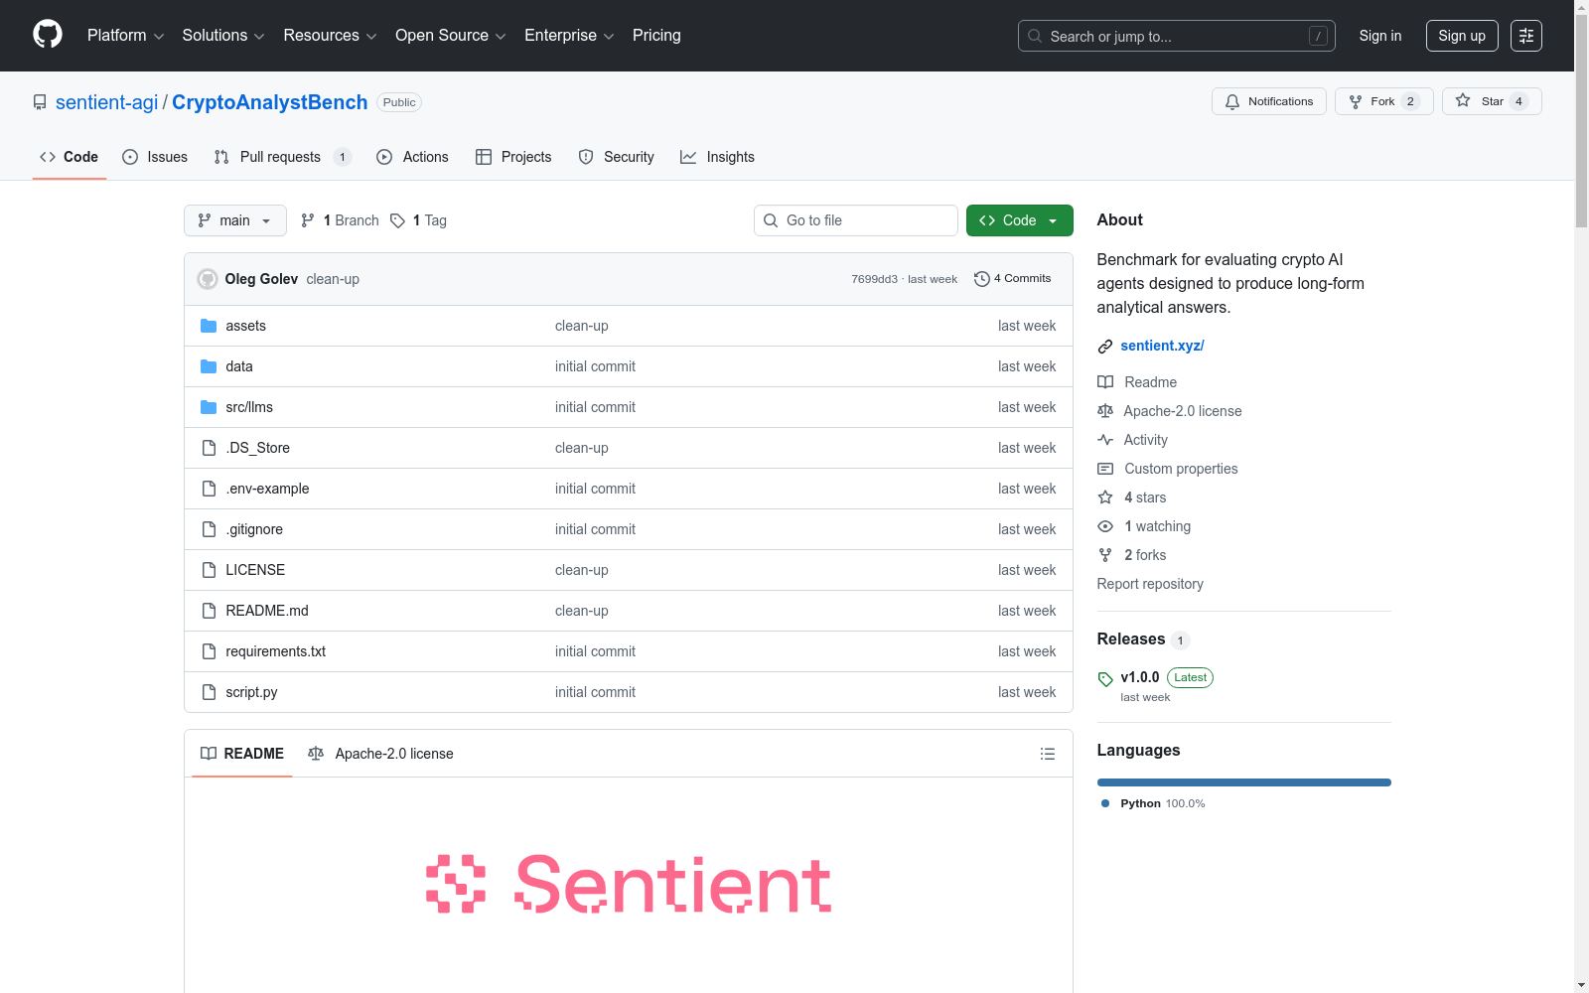Select the Apache-2.0 license tab
The image size is (1589, 993).
point(381,754)
